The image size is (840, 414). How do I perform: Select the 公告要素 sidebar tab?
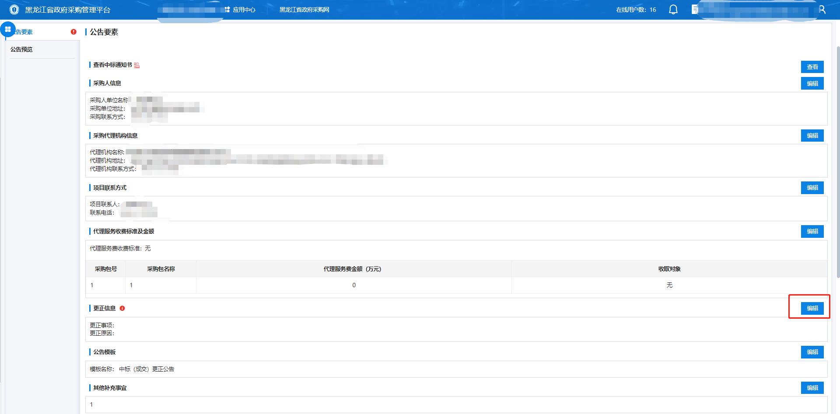pyautogui.click(x=42, y=32)
